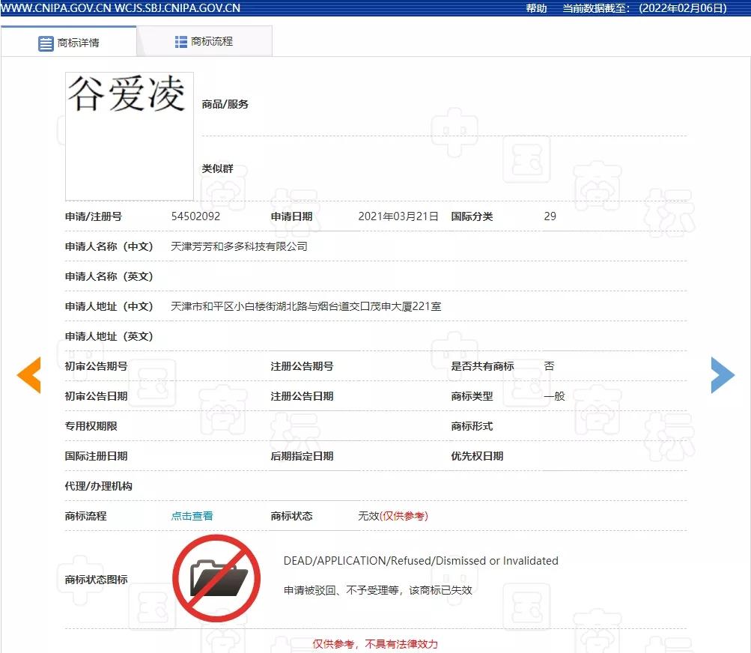This screenshot has height=653, width=751.
Task: Click the 商标状态图标 label
Action: [x=97, y=579]
